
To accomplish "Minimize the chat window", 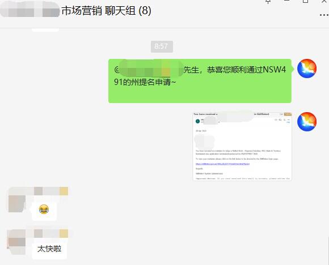I will pos(287,1).
